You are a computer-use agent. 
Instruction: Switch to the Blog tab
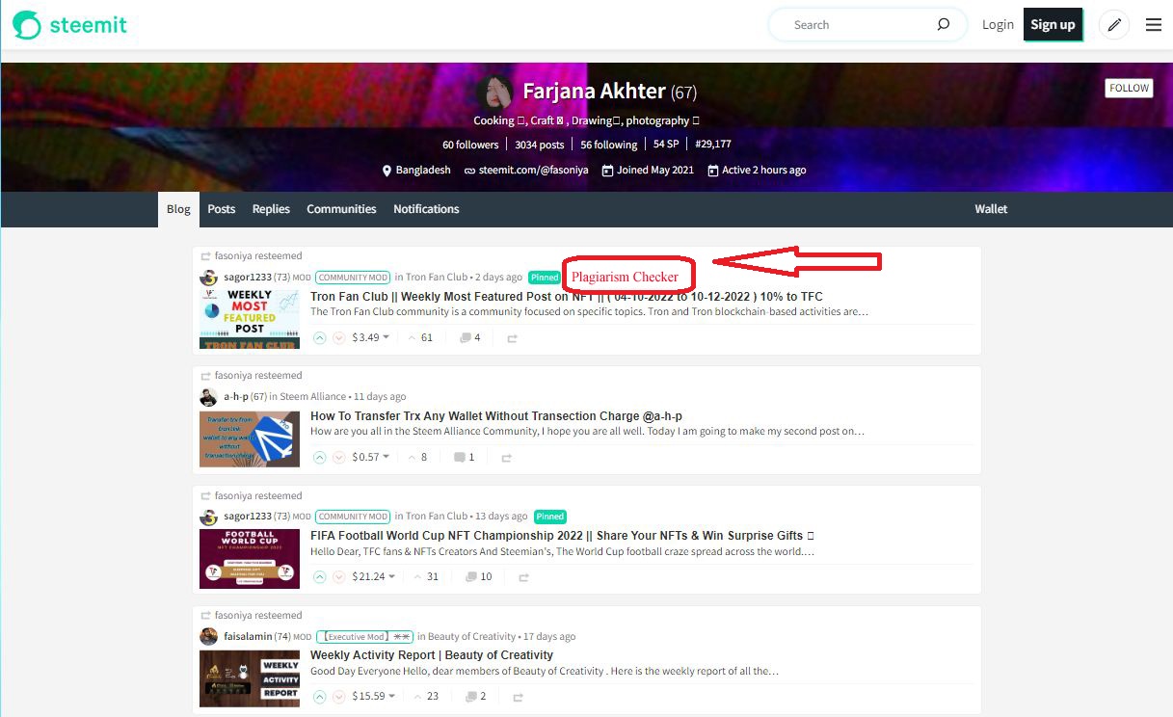click(x=178, y=209)
